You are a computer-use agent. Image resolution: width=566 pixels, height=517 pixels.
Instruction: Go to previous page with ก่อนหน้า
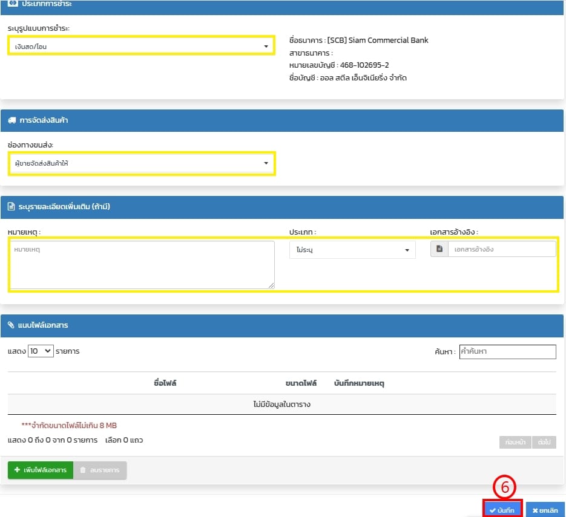tap(515, 442)
